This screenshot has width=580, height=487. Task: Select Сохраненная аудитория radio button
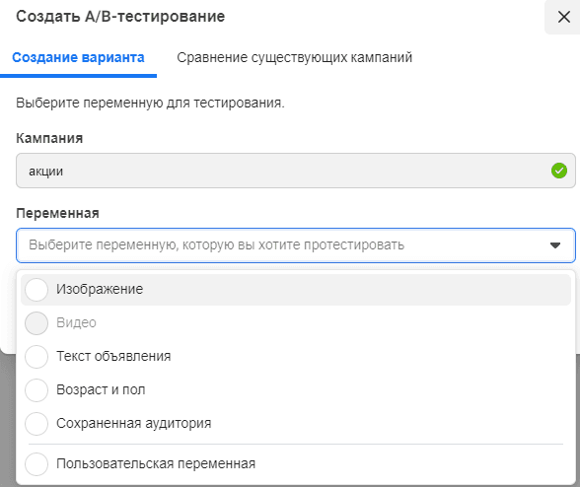[36, 424]
